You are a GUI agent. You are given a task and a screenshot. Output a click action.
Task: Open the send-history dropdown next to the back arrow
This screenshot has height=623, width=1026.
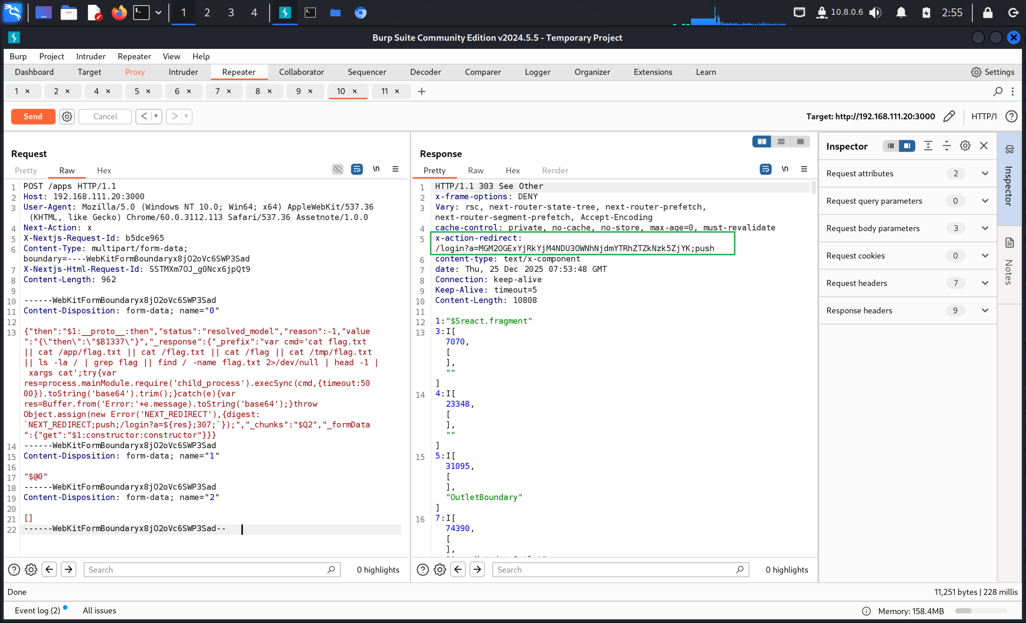156,117
